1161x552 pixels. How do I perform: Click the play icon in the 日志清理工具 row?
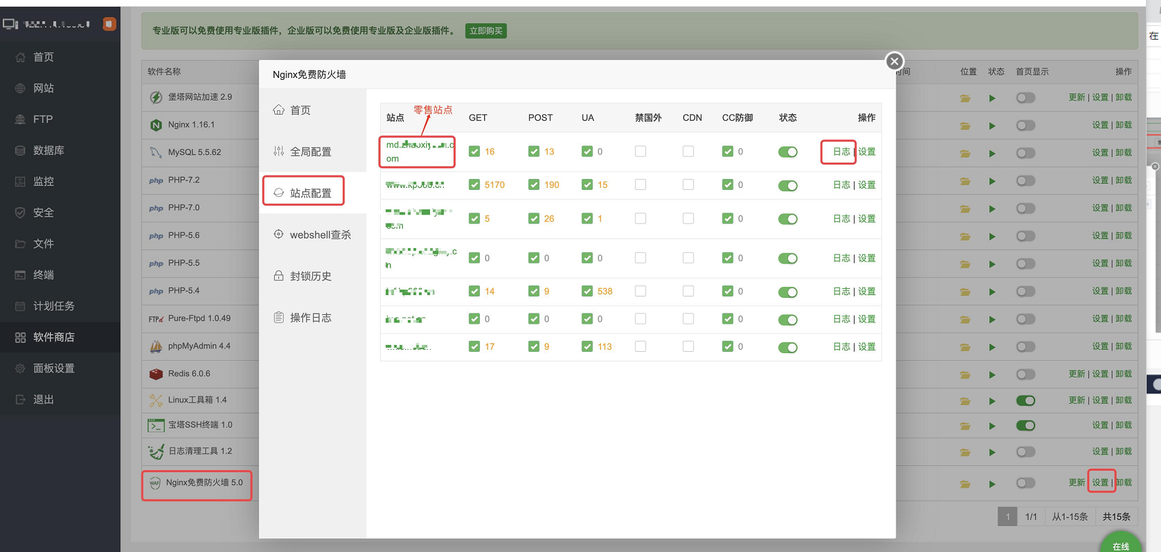click(992, 452)
